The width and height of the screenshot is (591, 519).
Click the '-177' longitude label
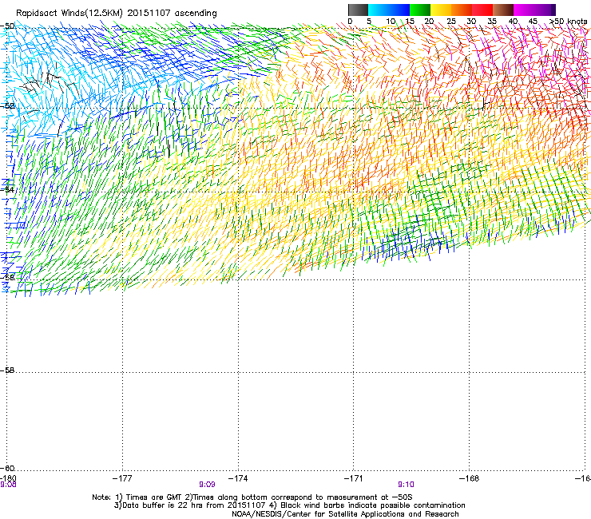(x=122, y=478)
